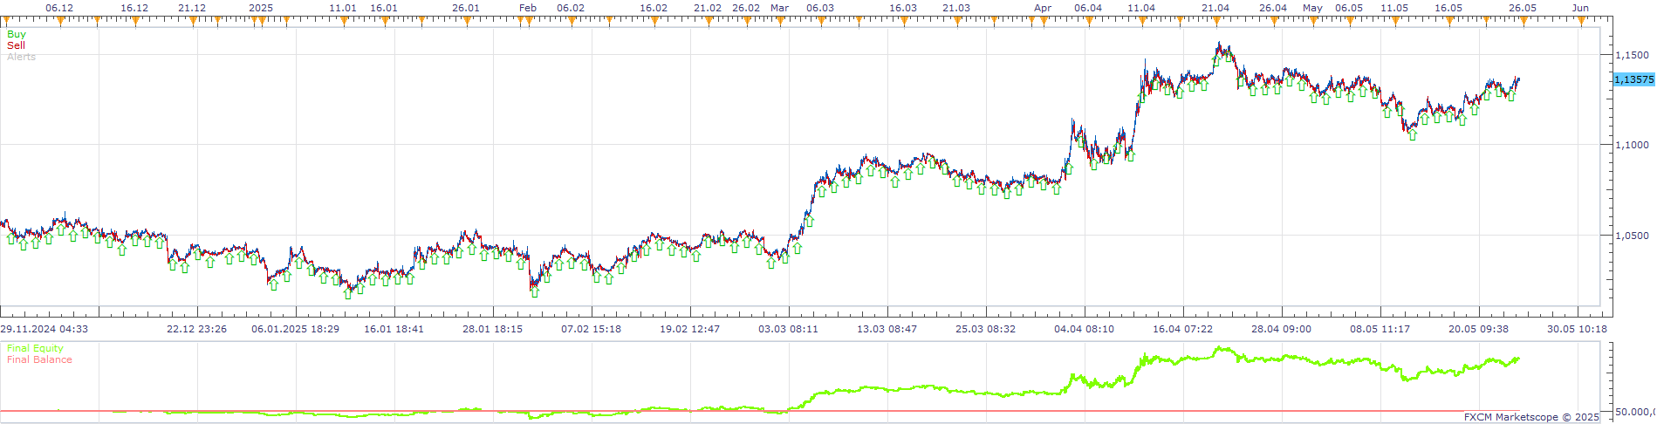Click the orange marker under 16.03
This screenshot has height=424, width=1657.
click(904, 21)
